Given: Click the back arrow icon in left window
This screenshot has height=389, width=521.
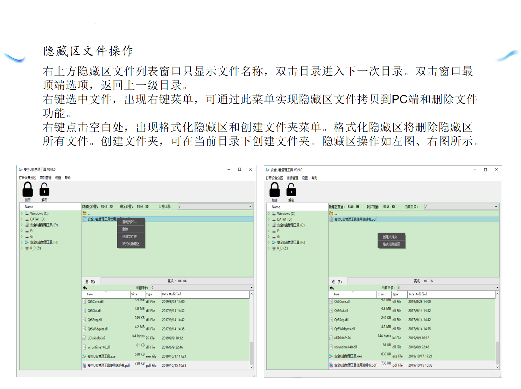Looking at the screenshot, I should (85, 288).
